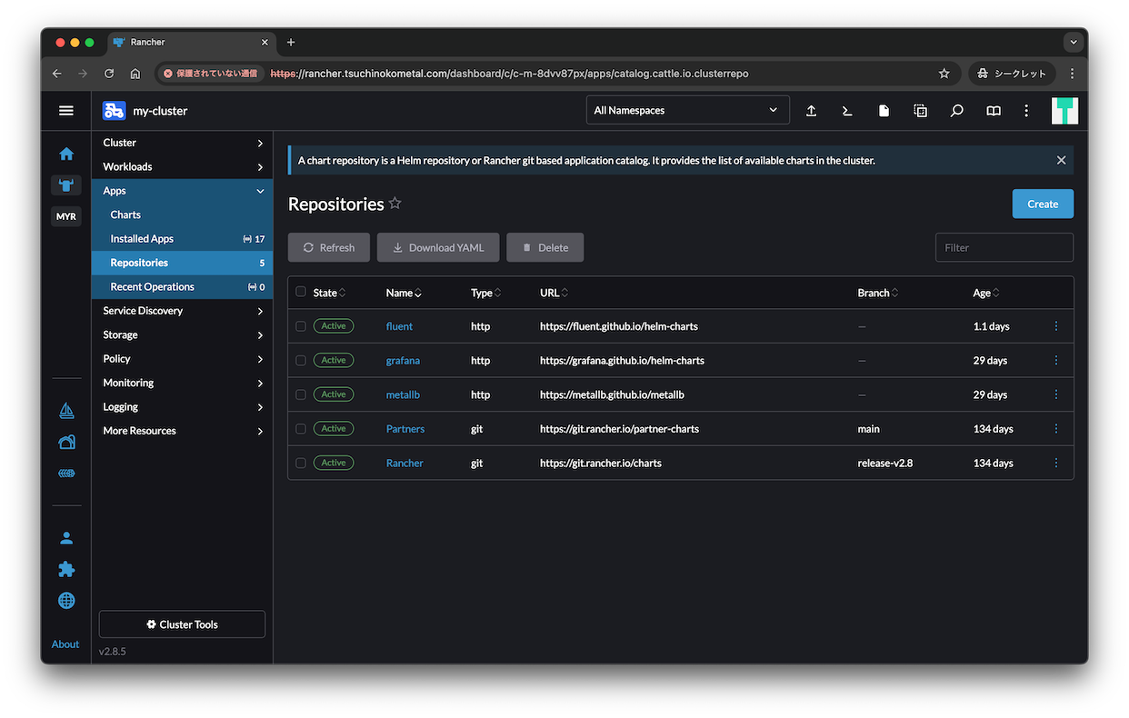The height and width of the screenshot is (718, 1129).
Task: Open Users & Authentication person icon
Action: pos(66,538)
